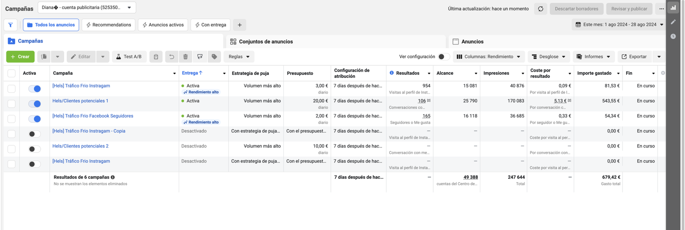Open the filter icon button

[x=11, y=25]
